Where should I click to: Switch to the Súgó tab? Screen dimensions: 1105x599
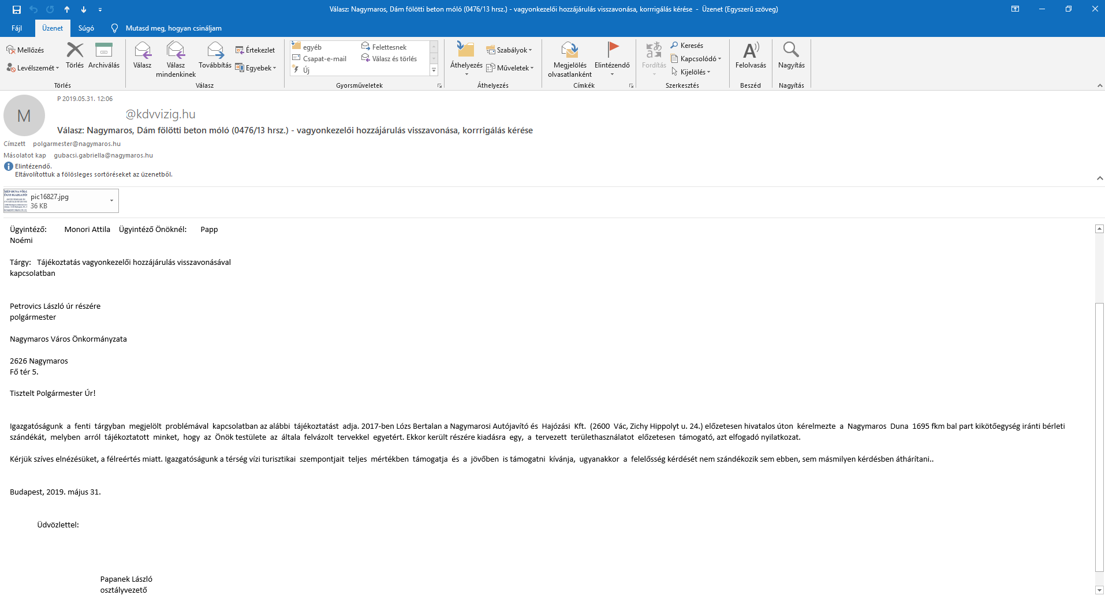click(x=86, y=28)
